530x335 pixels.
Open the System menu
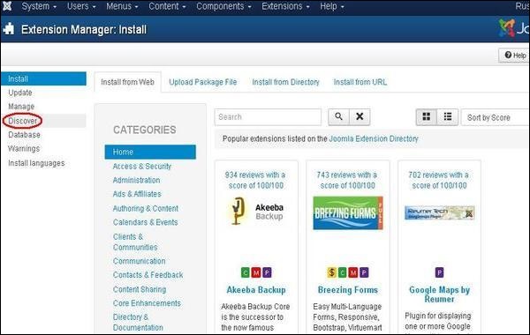(39, 6)
